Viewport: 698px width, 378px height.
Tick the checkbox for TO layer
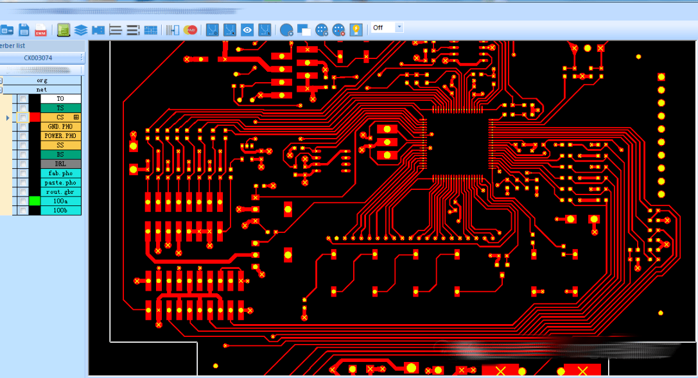tap(23, 99)
